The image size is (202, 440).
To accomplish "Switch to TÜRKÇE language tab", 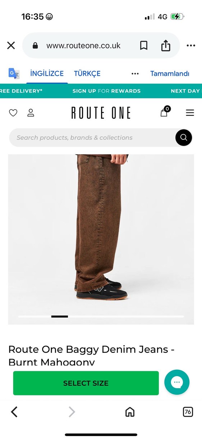I will [87, 74].
